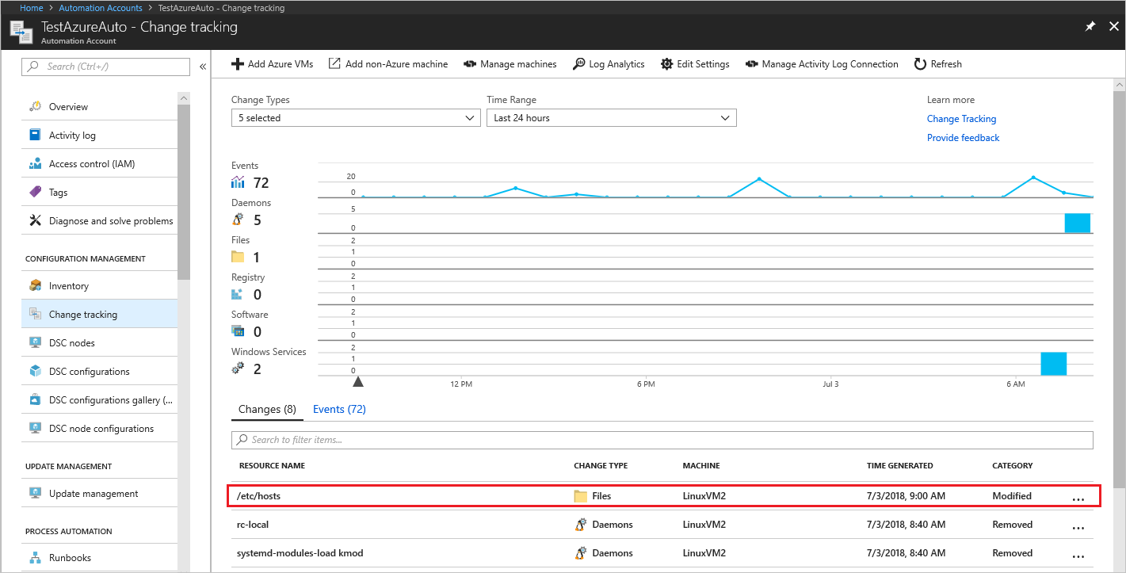Click the Update management icon

35,493
